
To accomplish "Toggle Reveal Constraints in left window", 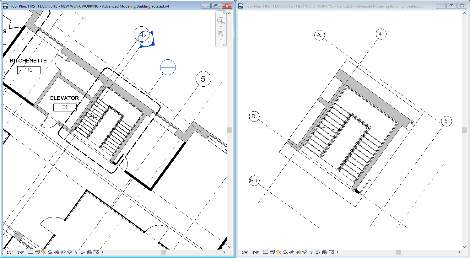I will pyautogui.click(x=96, y=252).
